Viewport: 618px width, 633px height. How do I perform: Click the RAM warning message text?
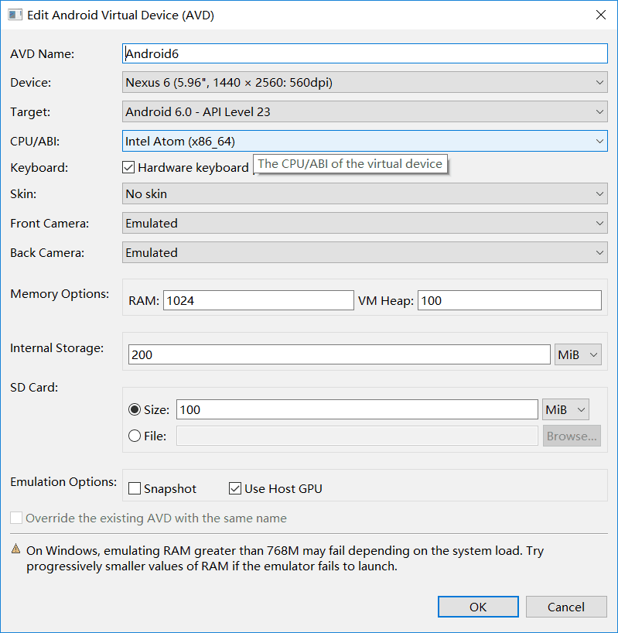click(285, 558)
